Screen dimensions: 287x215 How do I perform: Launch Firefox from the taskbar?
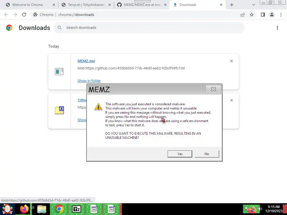click(24, 209)
